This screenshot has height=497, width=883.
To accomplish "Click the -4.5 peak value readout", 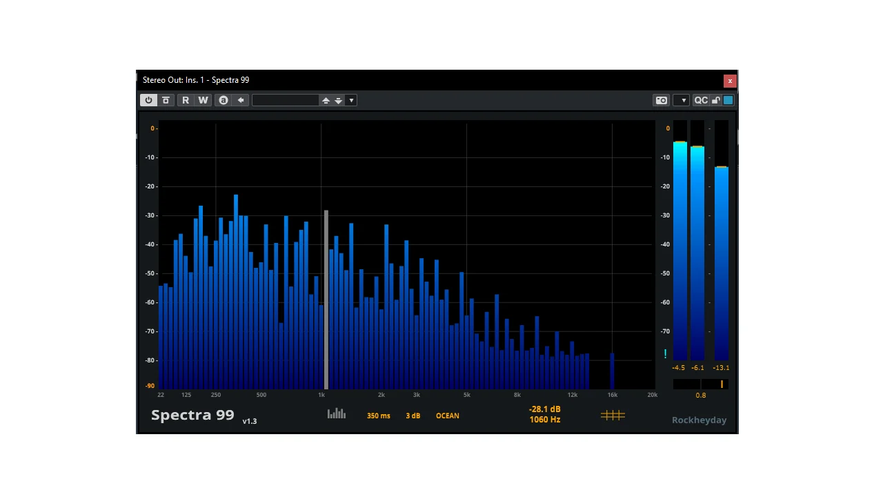I will click(x=679, y=368).
